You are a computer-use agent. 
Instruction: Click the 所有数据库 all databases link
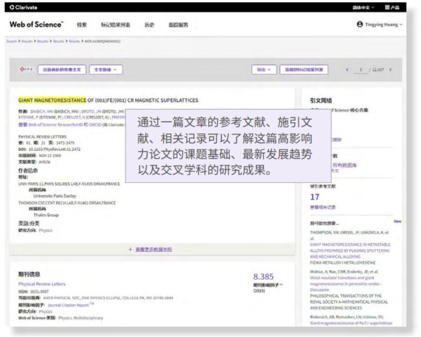(345, 165)
